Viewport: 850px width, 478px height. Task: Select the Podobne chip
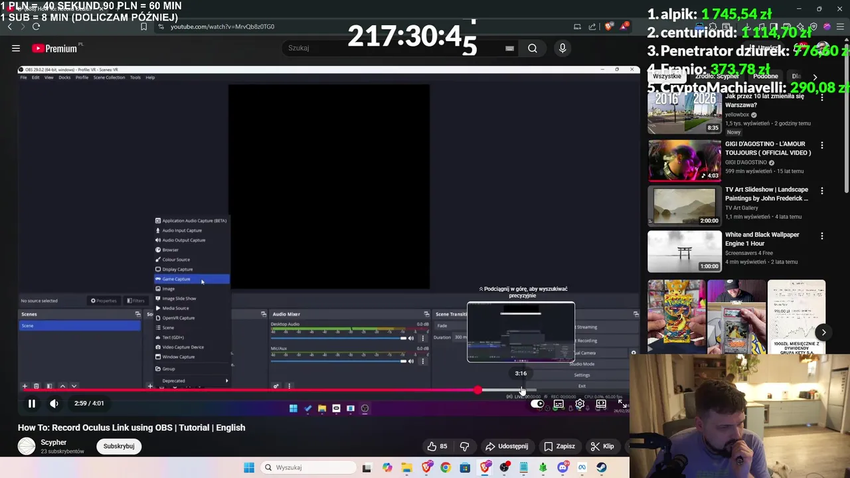point(766,76)
